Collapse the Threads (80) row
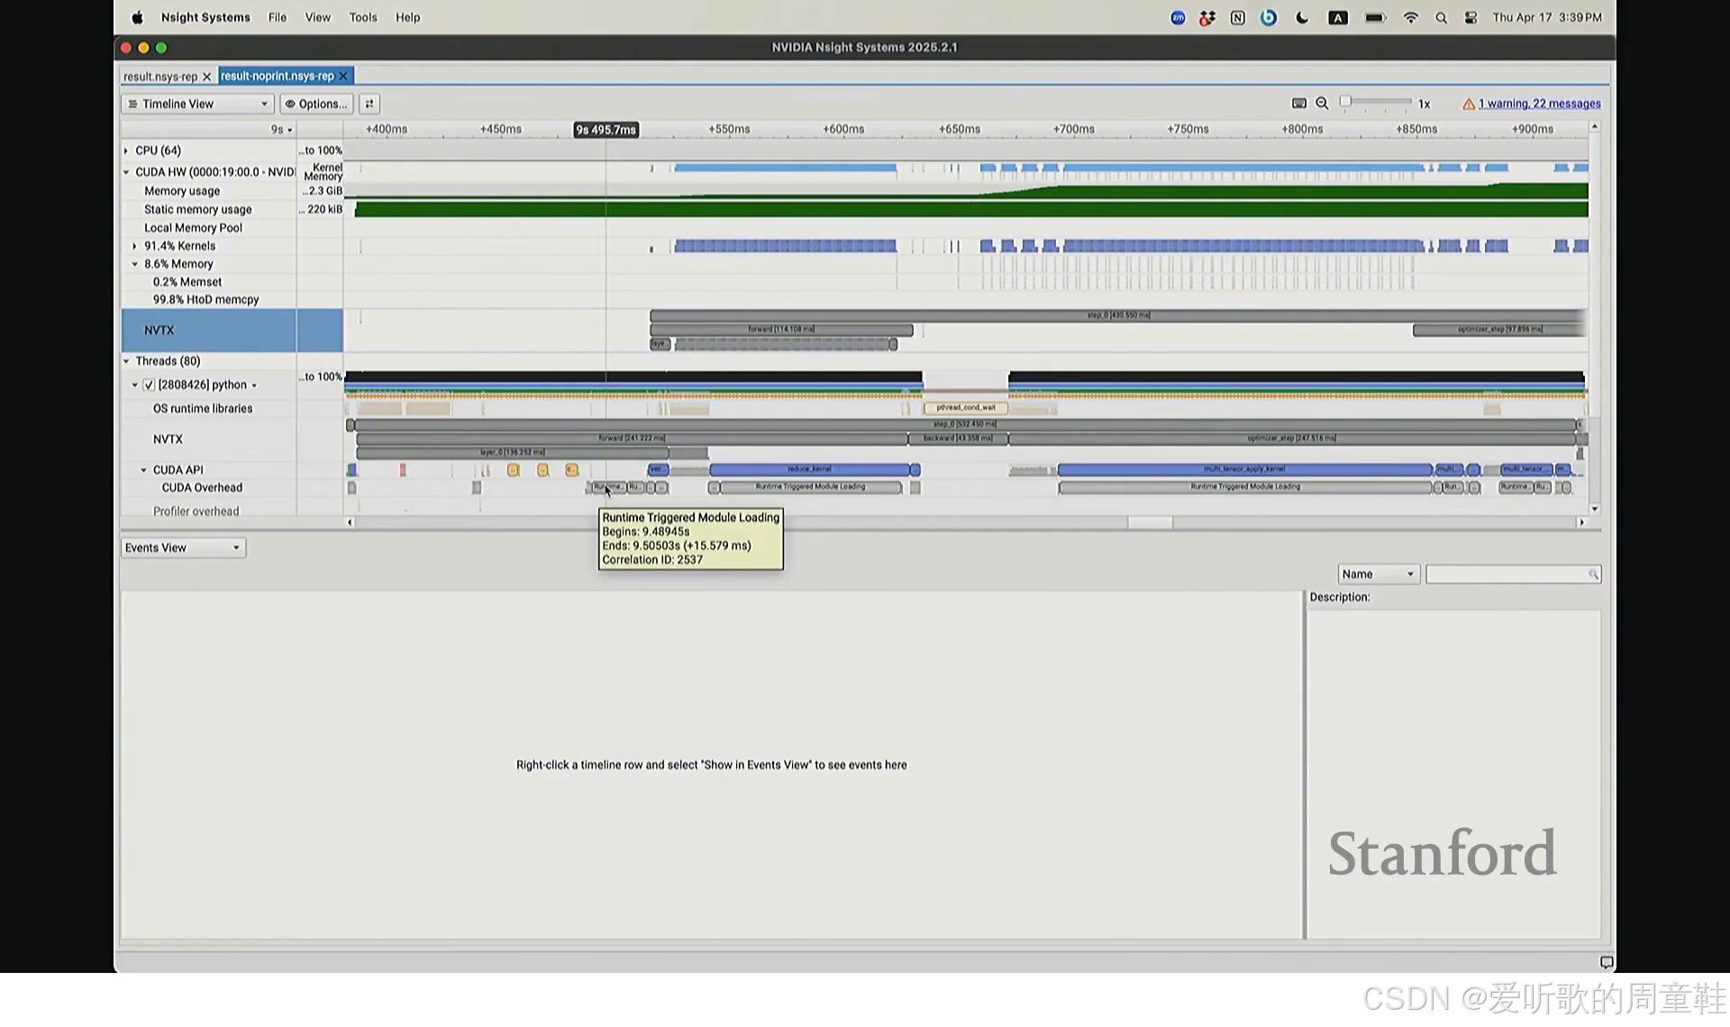Screen dimensions: 1730x1027 click(126, 361)
